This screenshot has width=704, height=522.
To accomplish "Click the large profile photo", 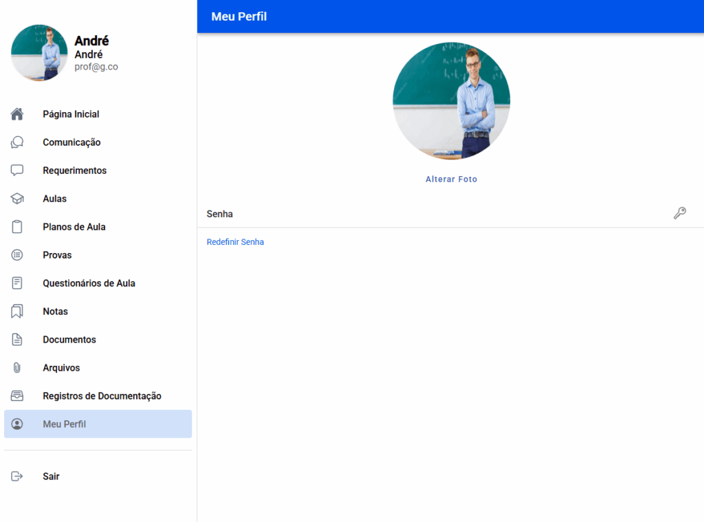I will (451, 101).
